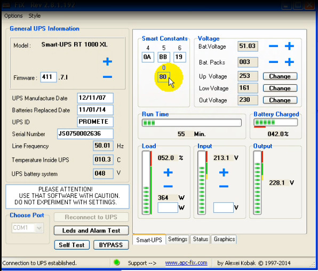Click the Input voltage level meter
Screen dimensions: 318x271
tap(202, 182)
